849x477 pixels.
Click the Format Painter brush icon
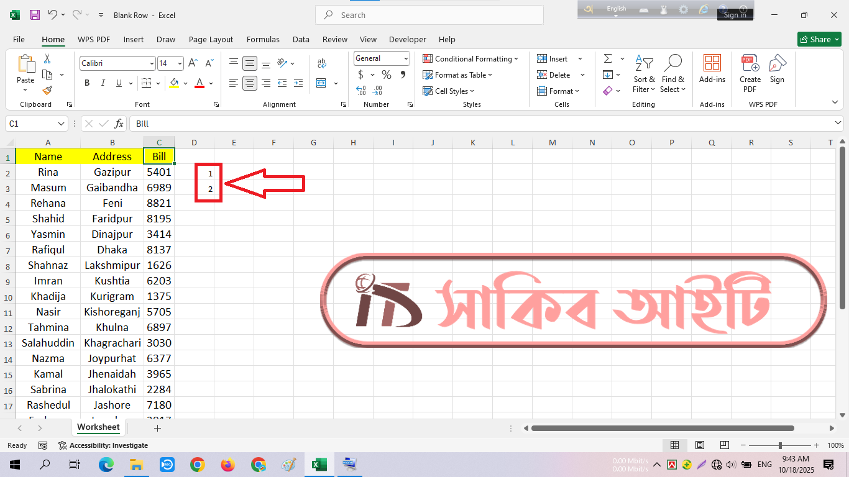click(x=47, y=91)
